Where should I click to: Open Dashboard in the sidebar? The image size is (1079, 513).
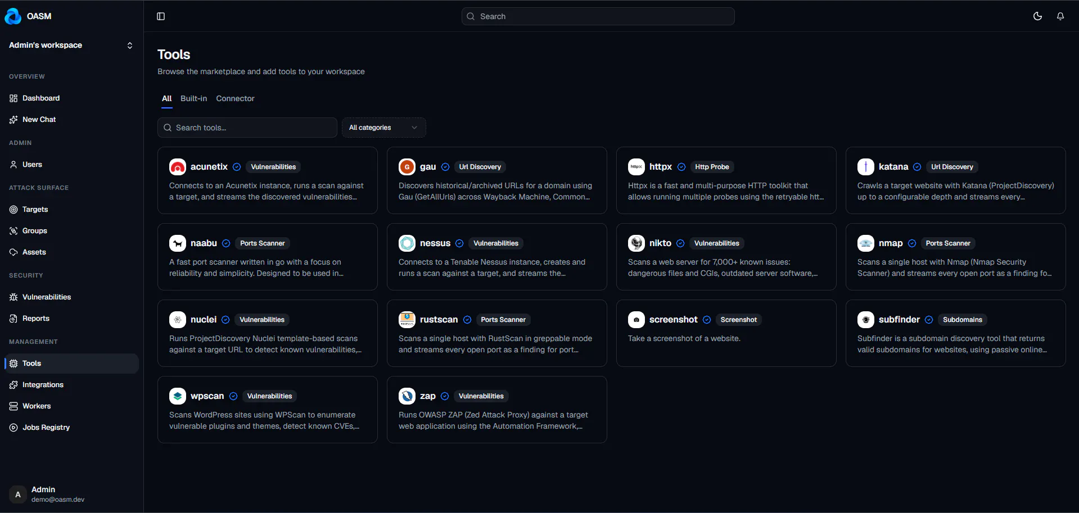[x=71, y=98]
